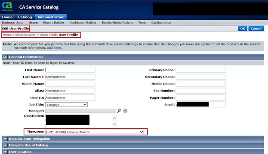Open the Job Title dropdown
Image resolution: width=268 pixels, height=154 pixels.
tap(67, 104)
